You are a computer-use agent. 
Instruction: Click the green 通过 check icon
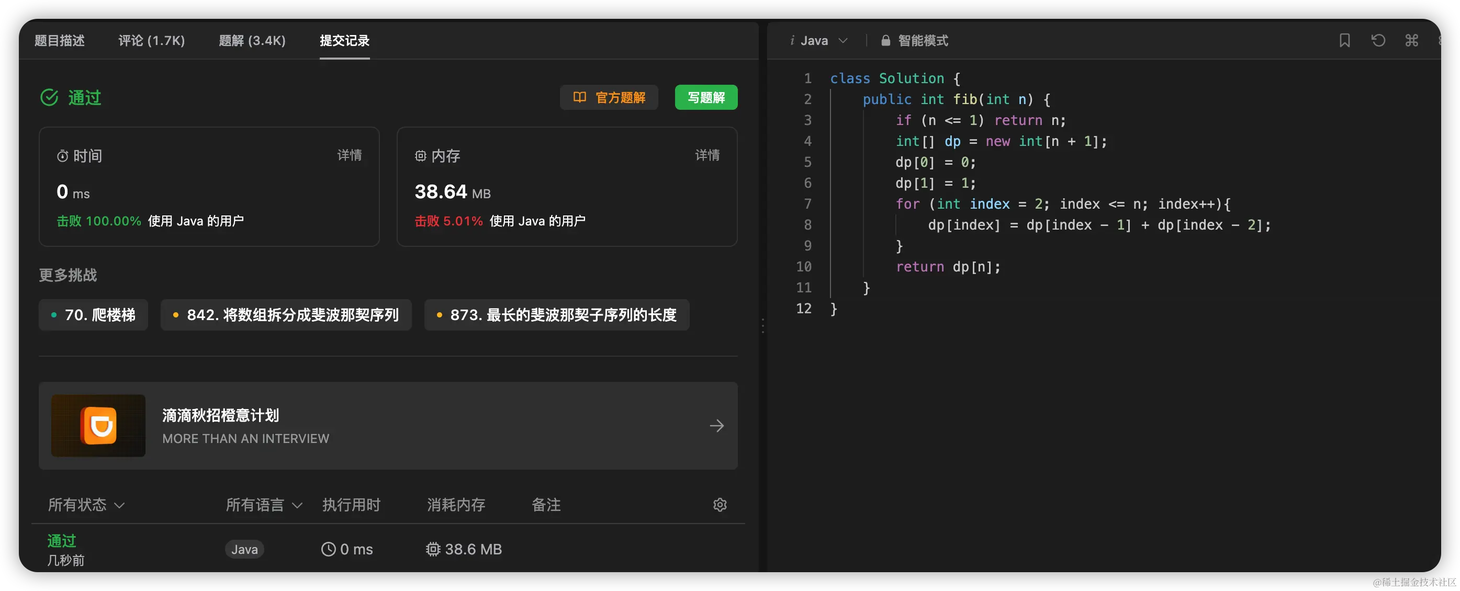tap(49, 97)
